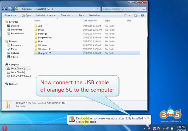Screen dimensions: 188x131
Task: Click the driver not installed notification message
Action: coord(109,118)
